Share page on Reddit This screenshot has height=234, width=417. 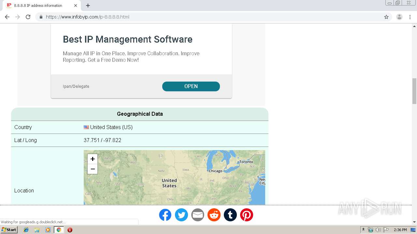point(214,215)
